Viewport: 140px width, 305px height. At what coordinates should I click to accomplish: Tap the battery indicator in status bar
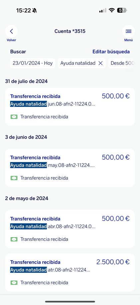click(x=122, y=10)
